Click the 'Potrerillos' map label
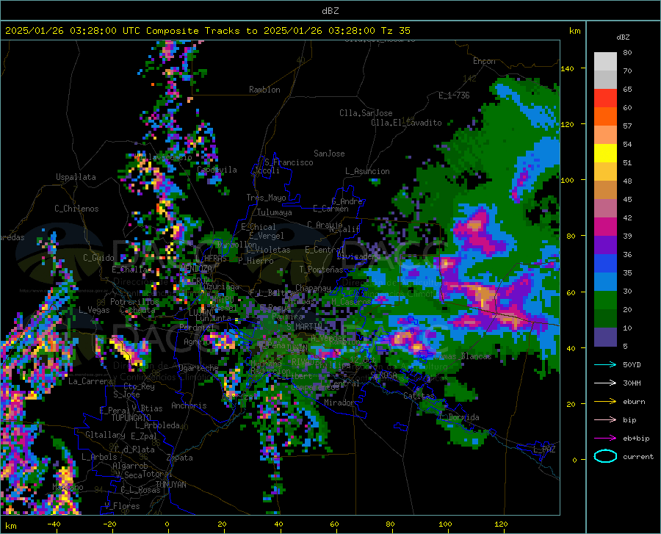 click(134, 302)
